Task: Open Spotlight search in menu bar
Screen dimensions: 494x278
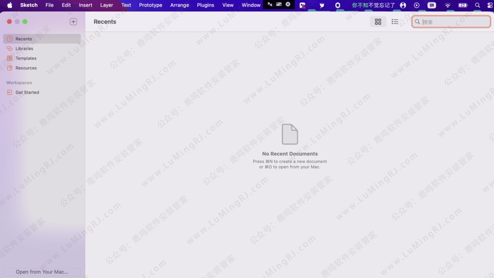Action: tap(478, 5)
